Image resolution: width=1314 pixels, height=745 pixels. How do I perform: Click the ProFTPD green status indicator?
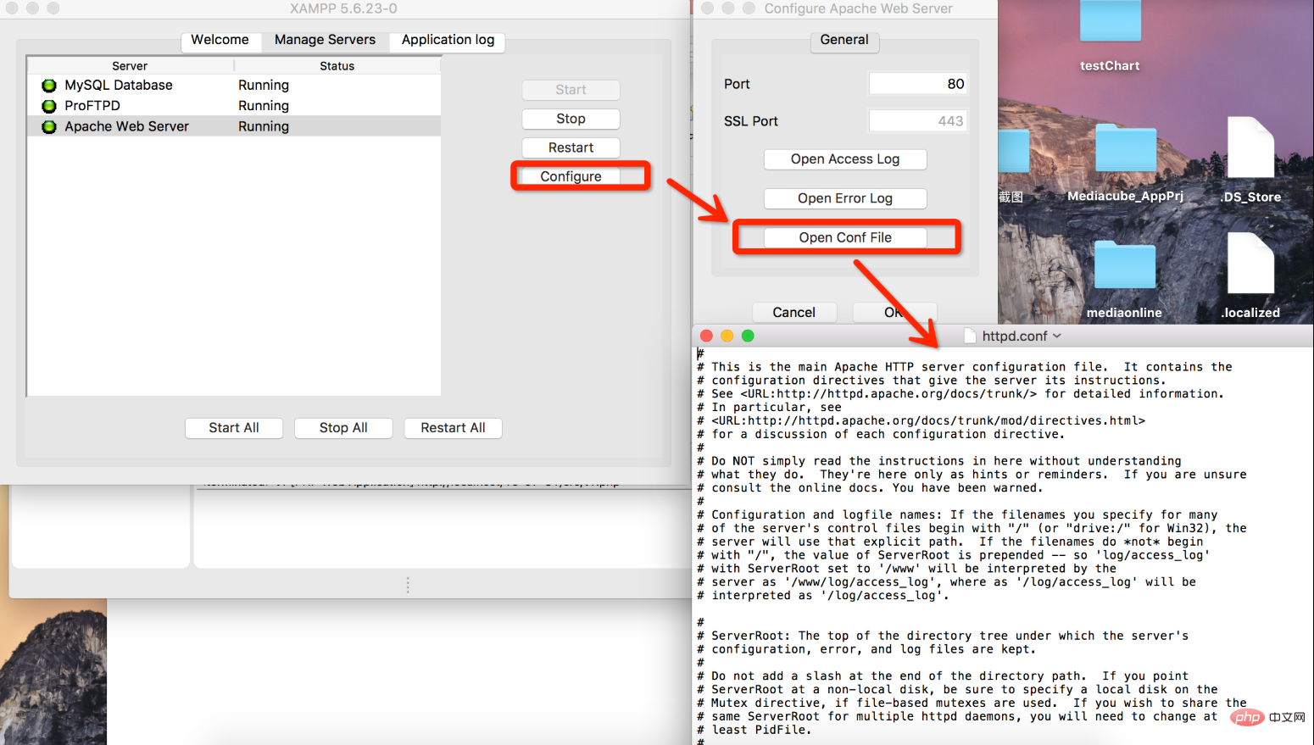pyautogui.click(x=49, y=106)
